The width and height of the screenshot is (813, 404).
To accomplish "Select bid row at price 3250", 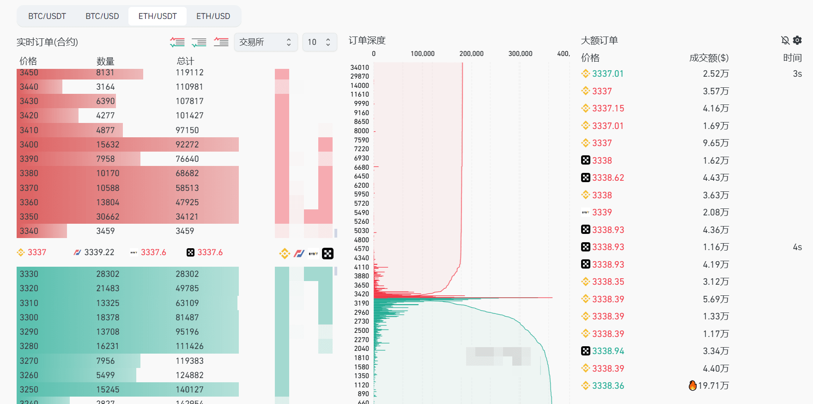I will [x=127, y=390].
